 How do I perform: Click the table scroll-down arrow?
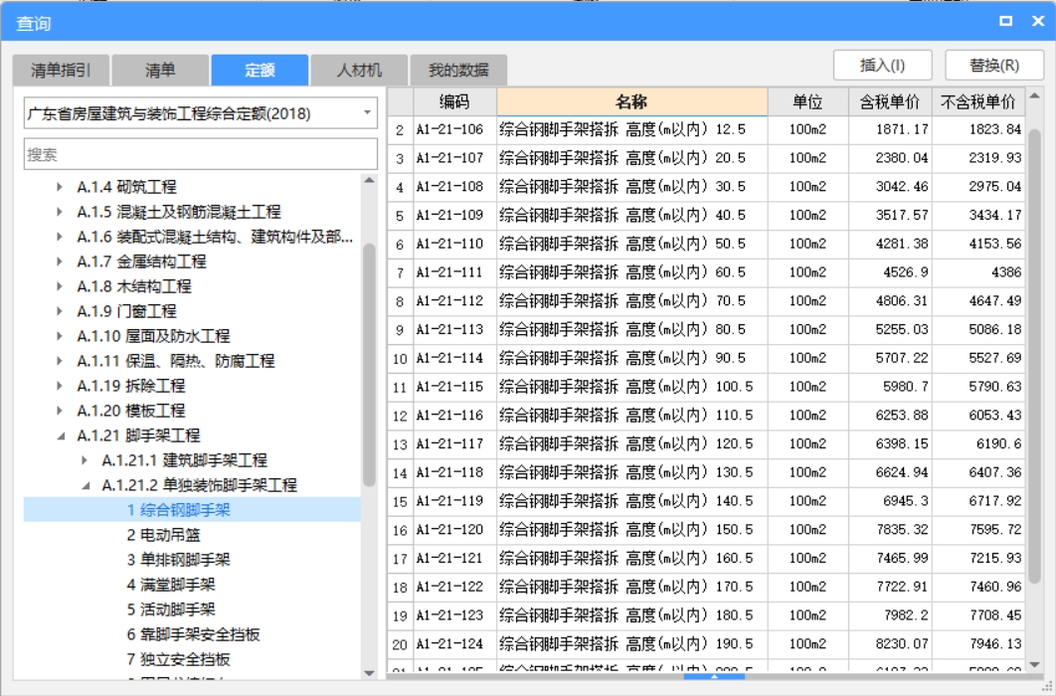point(1035,664)
